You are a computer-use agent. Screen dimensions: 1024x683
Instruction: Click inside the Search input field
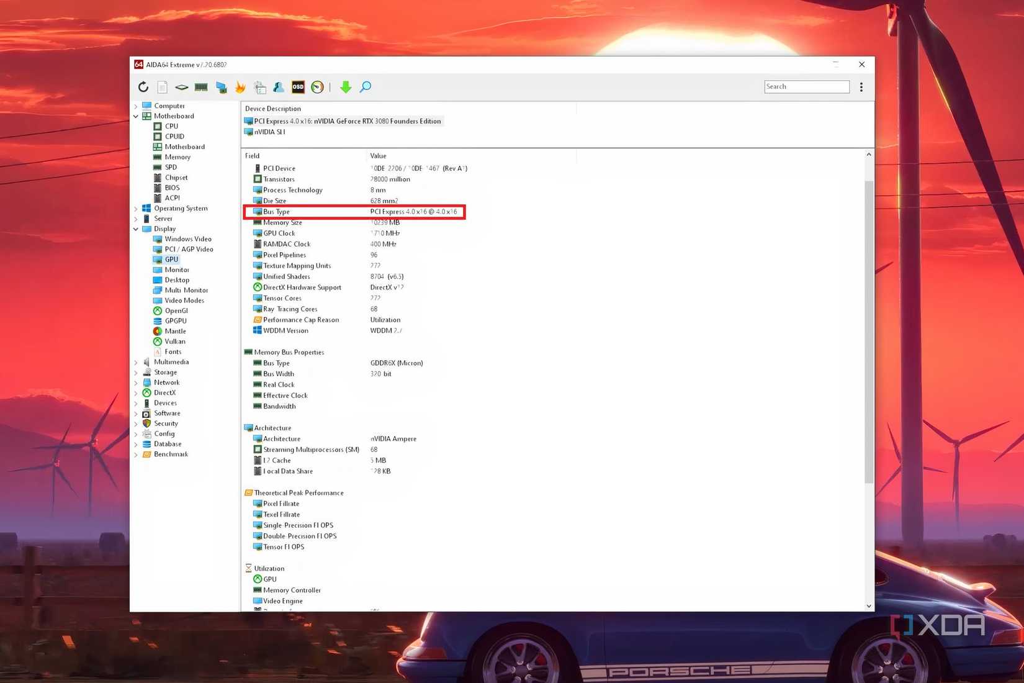point(806,86)
